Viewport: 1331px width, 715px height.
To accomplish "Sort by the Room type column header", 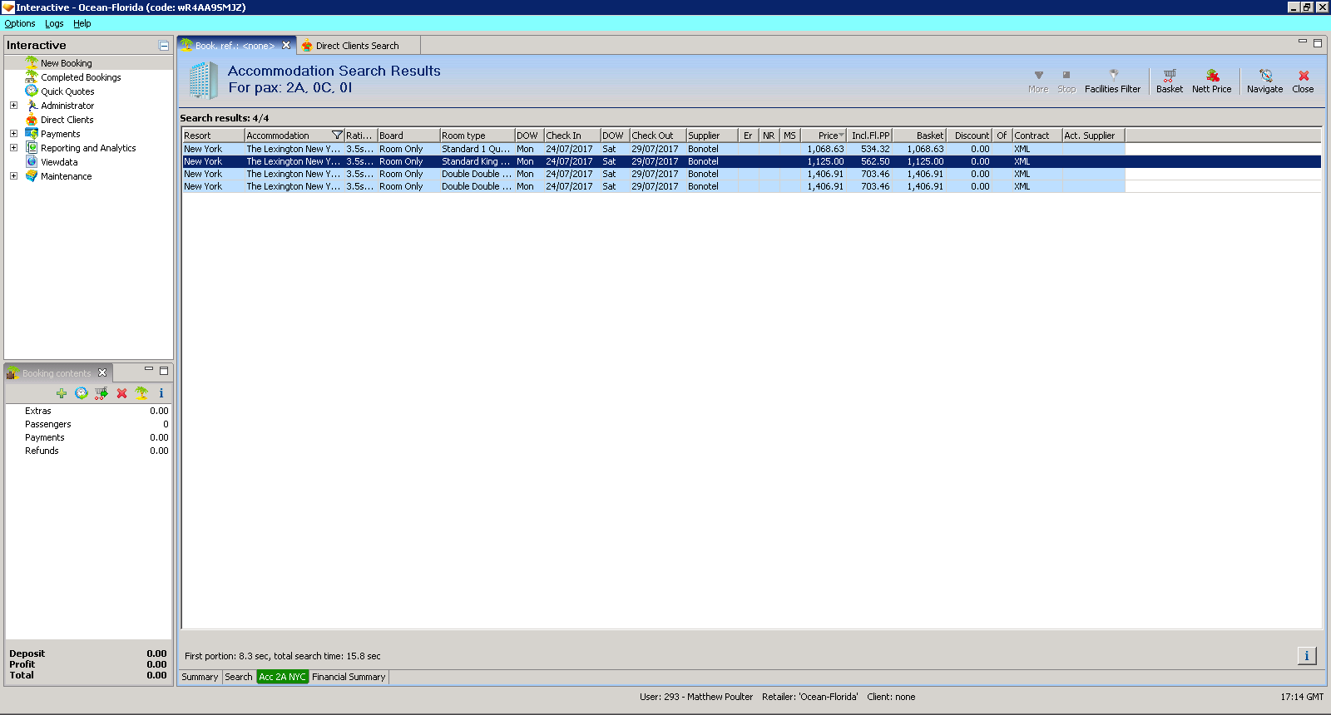I will [x=477, y=136].
